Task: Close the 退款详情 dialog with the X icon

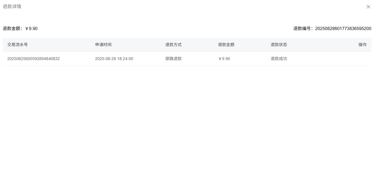Action: click(368, 7)
